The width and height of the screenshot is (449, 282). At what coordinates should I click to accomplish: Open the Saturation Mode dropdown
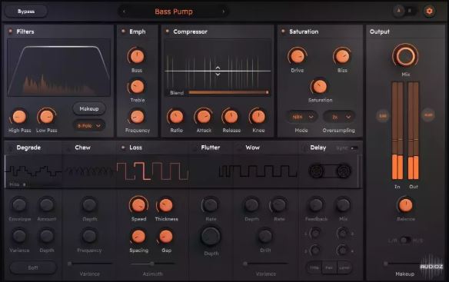(302, 117)
